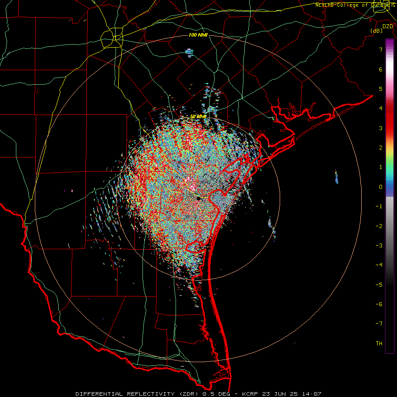Click the '[dB]' units label
The height and width of the screenshot is (397, 397).
(376, 30)
